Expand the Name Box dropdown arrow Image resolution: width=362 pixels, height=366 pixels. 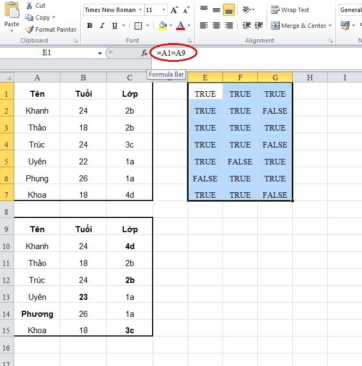100,53
